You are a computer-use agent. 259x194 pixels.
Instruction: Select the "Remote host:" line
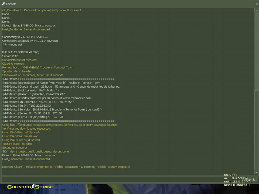click(x=38, y=67)
